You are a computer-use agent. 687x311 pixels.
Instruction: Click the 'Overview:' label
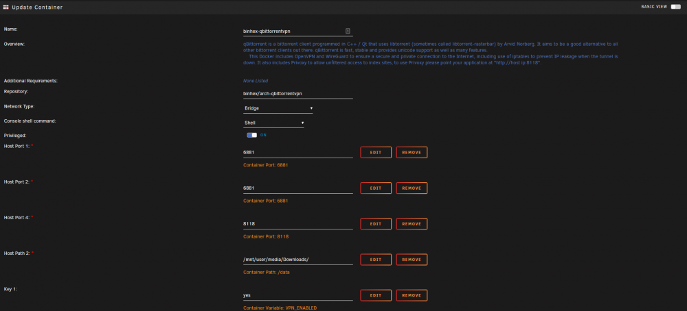pos(14,44)
